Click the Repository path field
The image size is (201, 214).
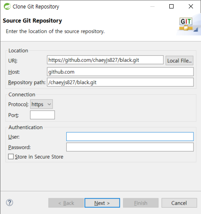pos(120,82)
